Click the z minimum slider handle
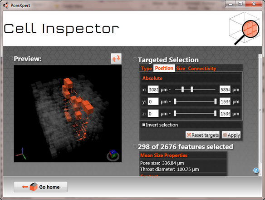 [175, 113]
